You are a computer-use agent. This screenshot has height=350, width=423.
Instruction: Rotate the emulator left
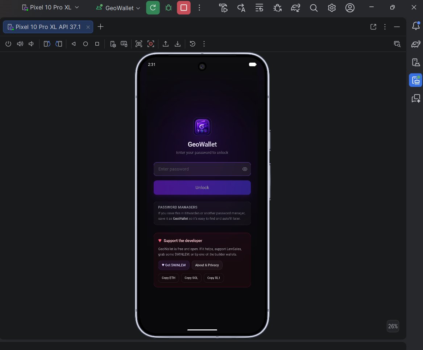point(47,44)
